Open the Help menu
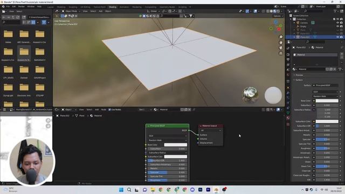Viewport: 345px width, 194px height. (x=39, y=6)
